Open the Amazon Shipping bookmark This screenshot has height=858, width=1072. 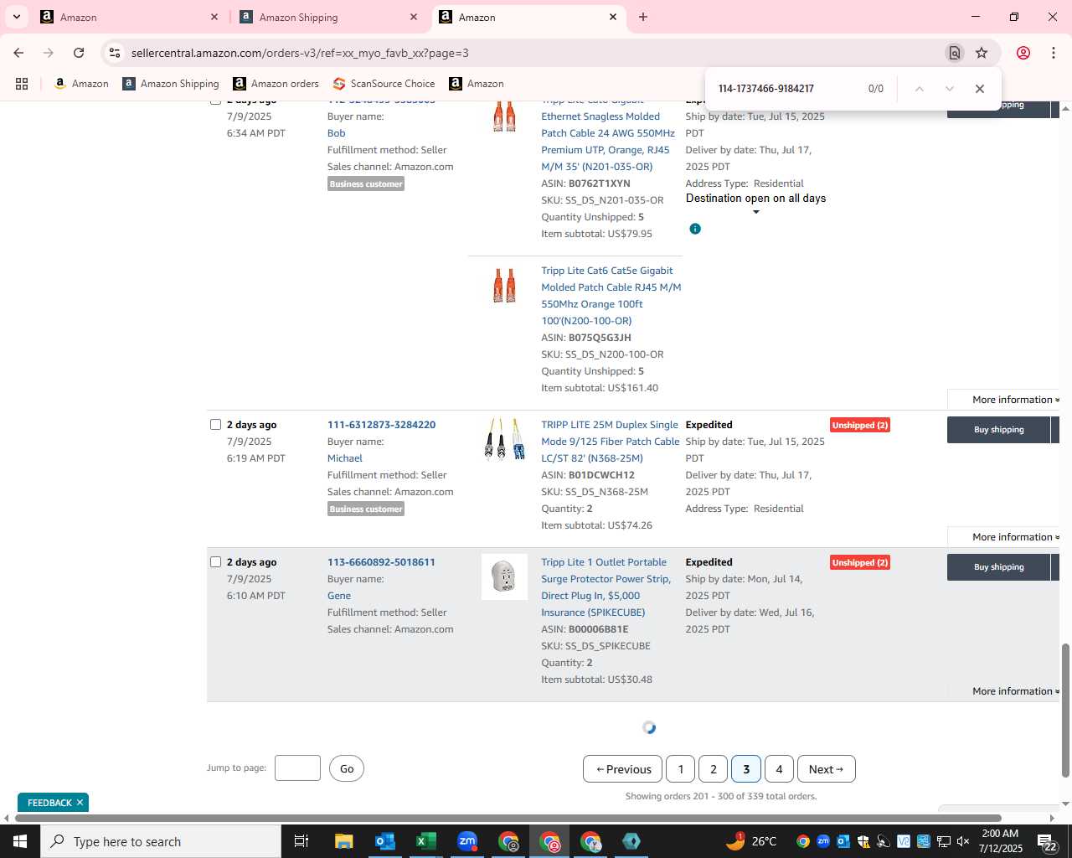(171, 84)
